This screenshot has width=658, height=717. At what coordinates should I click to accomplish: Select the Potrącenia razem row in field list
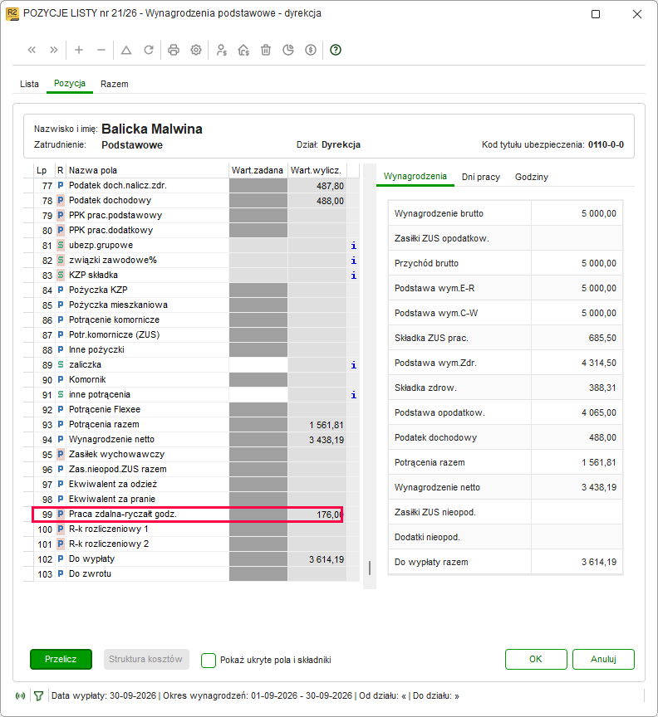click(189, 425)
